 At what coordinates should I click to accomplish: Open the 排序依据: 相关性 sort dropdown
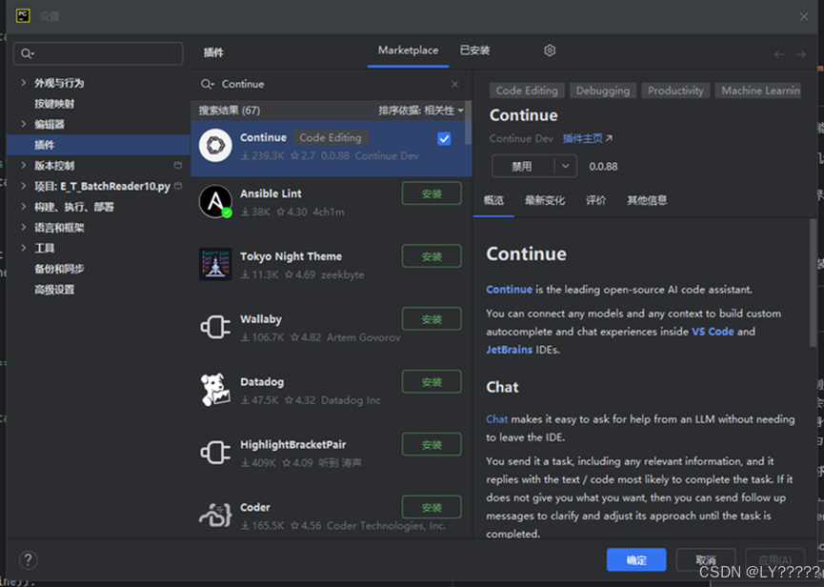(421, 111)
